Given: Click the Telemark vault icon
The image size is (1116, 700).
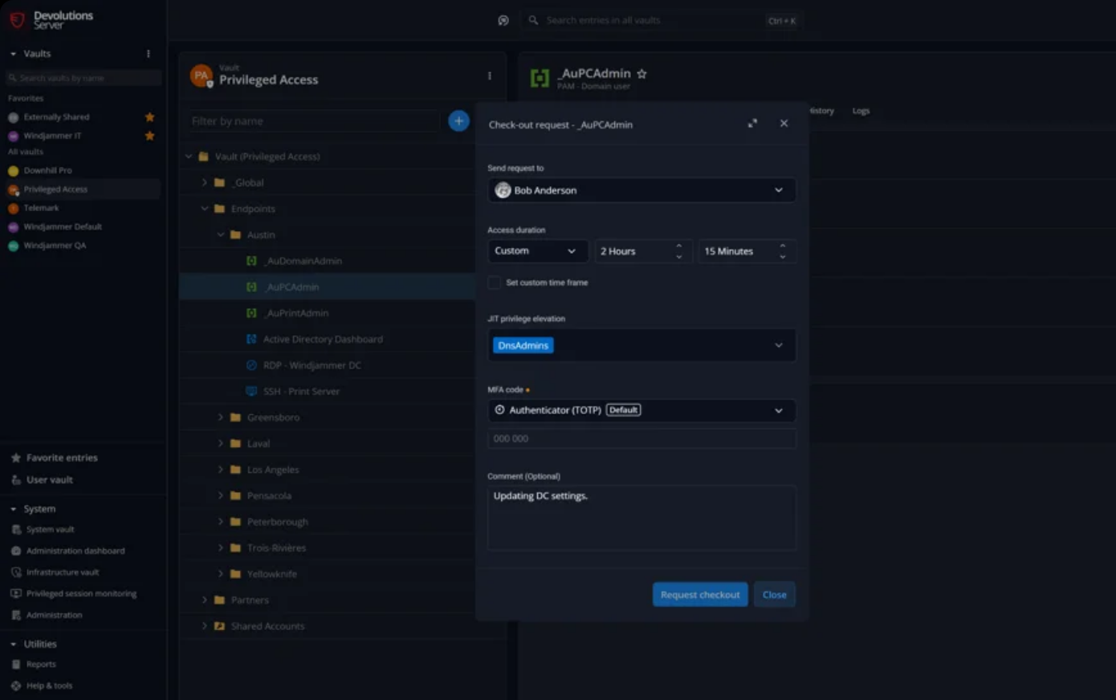Looking at the screenshot, I should point(13,208).
